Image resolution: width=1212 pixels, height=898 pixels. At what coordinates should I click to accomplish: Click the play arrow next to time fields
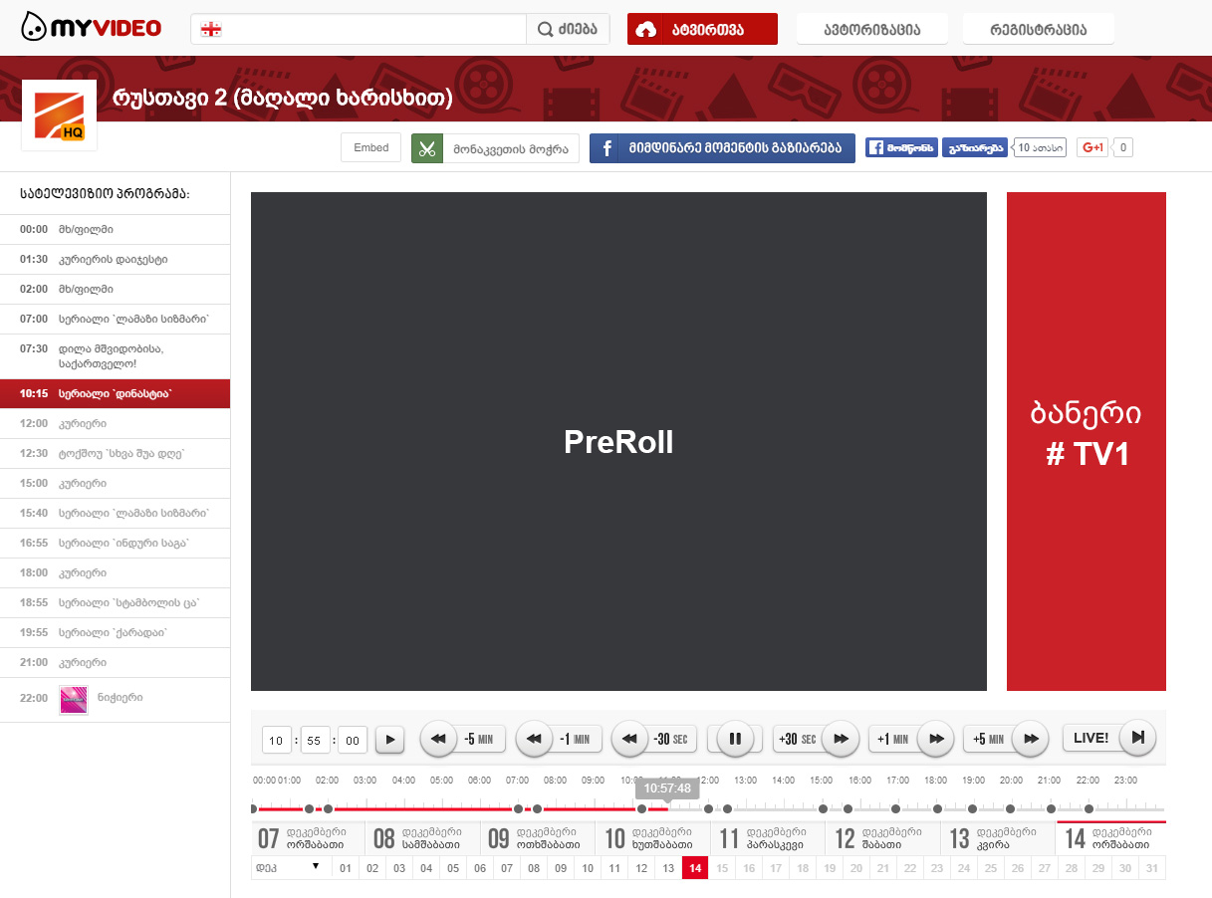(x=389, y=740)
